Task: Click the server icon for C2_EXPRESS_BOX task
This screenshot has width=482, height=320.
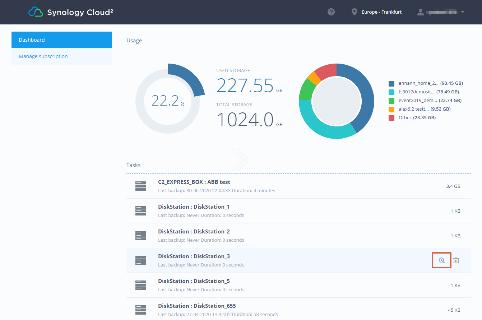Action: [141, 186]
